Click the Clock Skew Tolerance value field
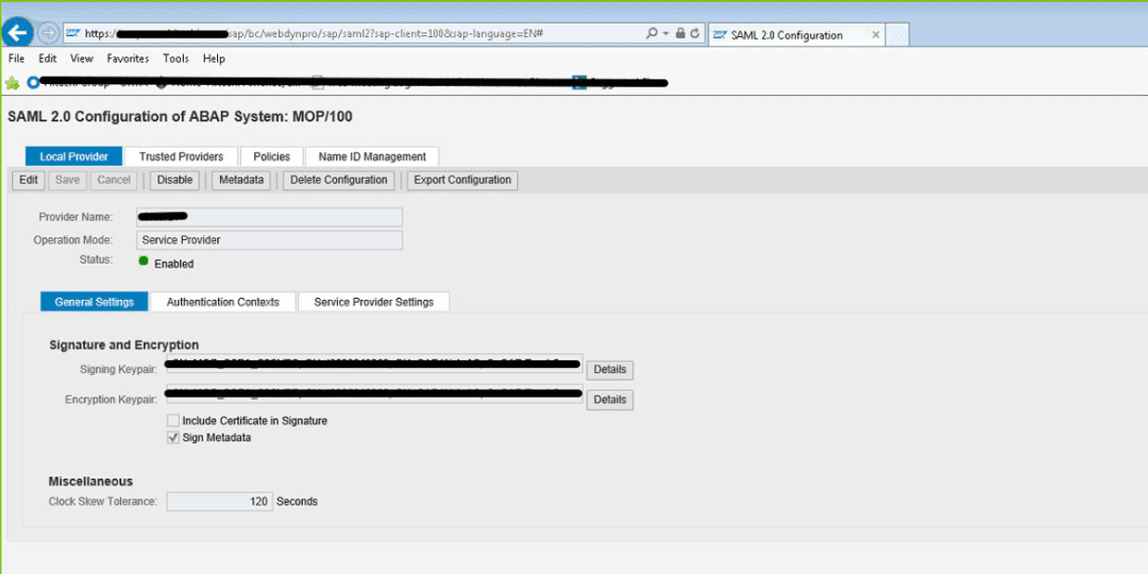1148x574 pixels. click(219, 502)
